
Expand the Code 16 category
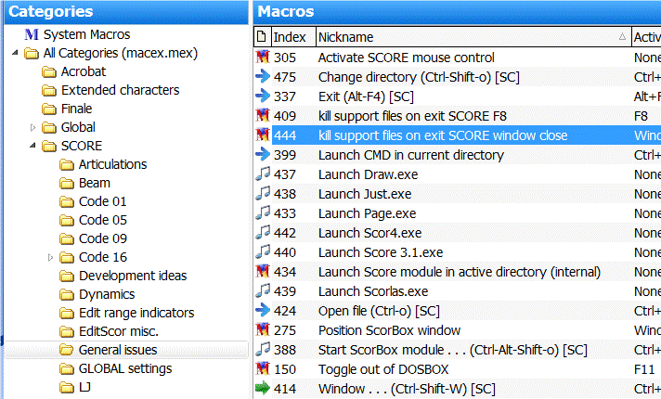click(50, 257)
